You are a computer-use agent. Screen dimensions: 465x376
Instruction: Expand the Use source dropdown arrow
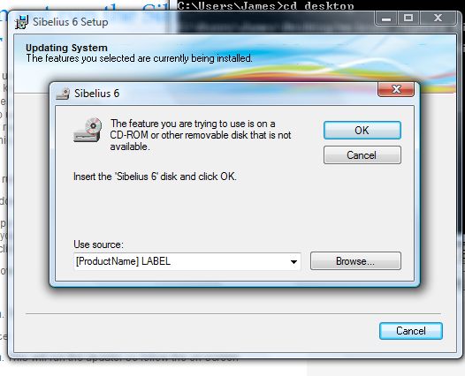(293, 262)
